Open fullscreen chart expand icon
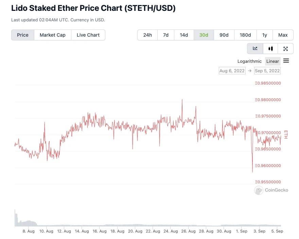 tap(285, 49)
